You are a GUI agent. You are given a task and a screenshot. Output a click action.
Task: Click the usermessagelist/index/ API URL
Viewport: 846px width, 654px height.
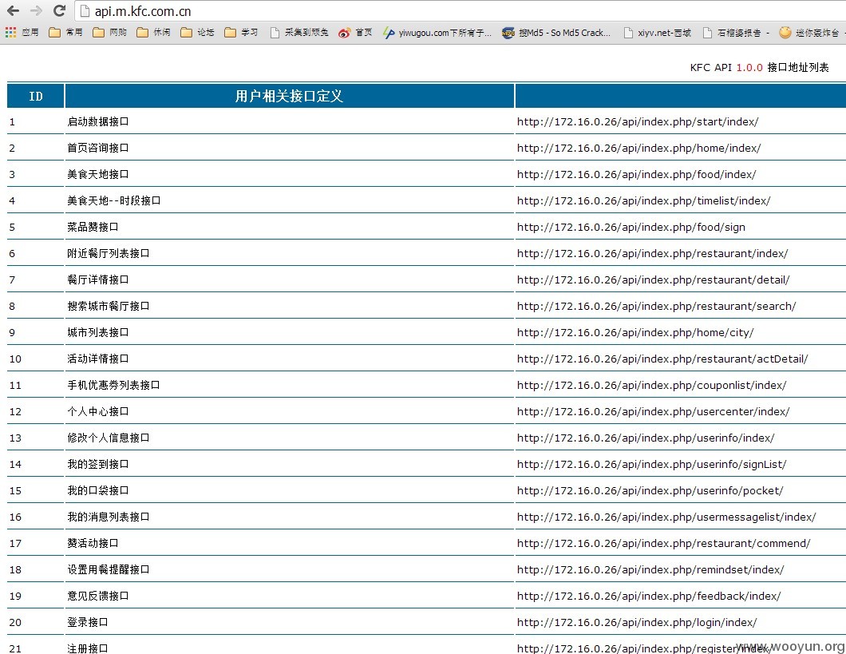tap(666, 517)
